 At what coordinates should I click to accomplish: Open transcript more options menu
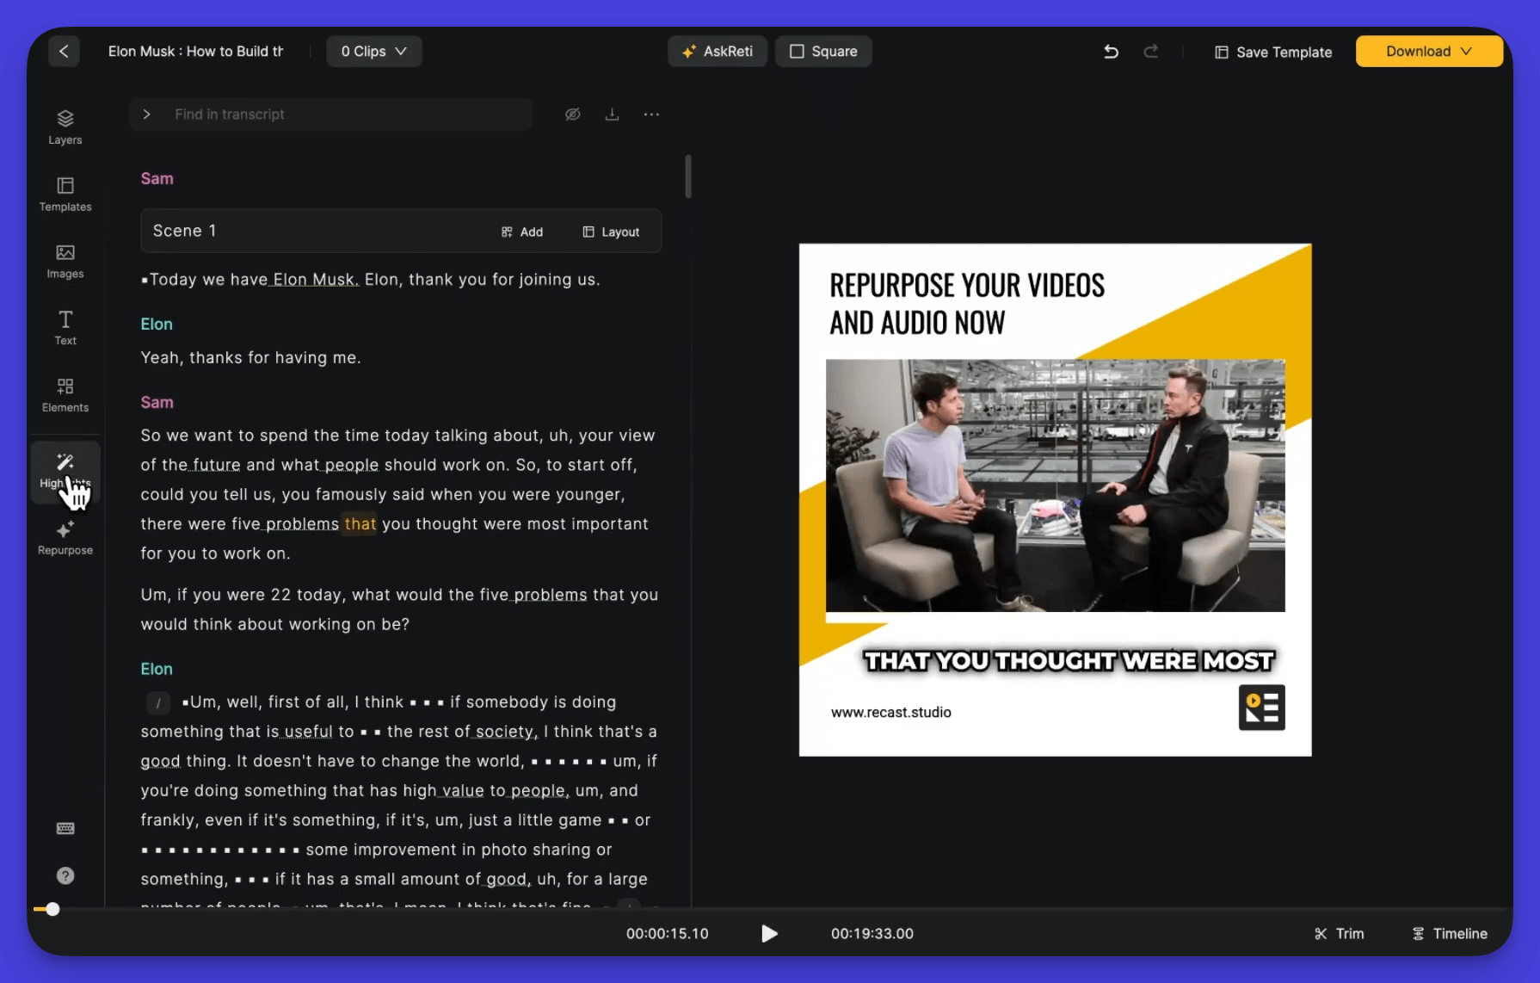point(651,114)
